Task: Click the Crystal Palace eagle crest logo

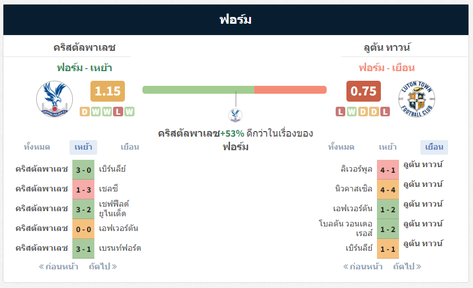Action: [x=55, y=99]
